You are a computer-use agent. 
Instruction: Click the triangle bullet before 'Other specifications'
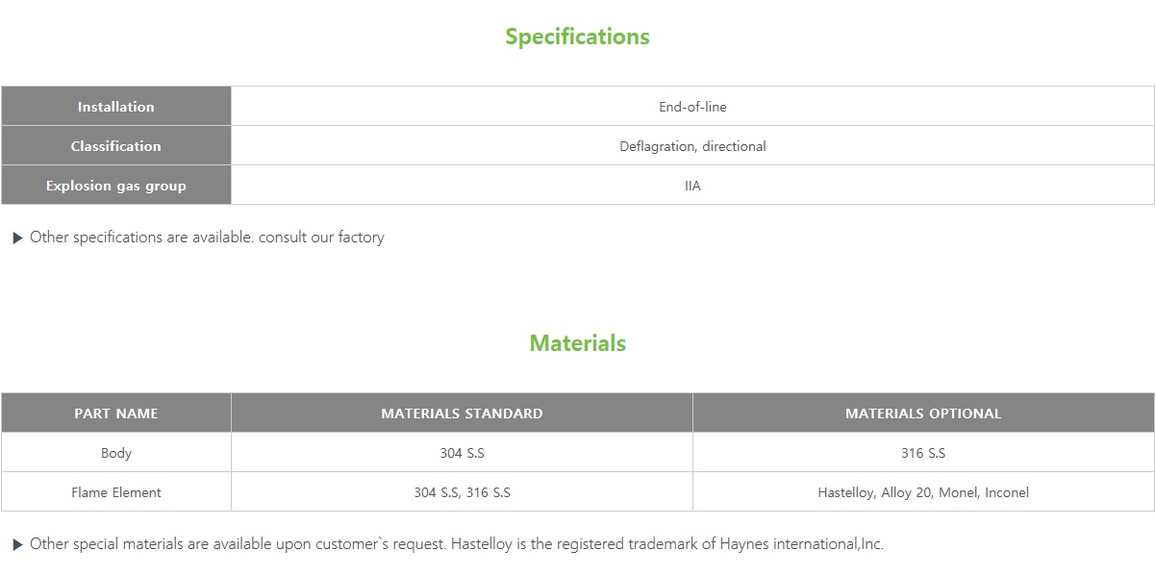[x=17, y=238]
